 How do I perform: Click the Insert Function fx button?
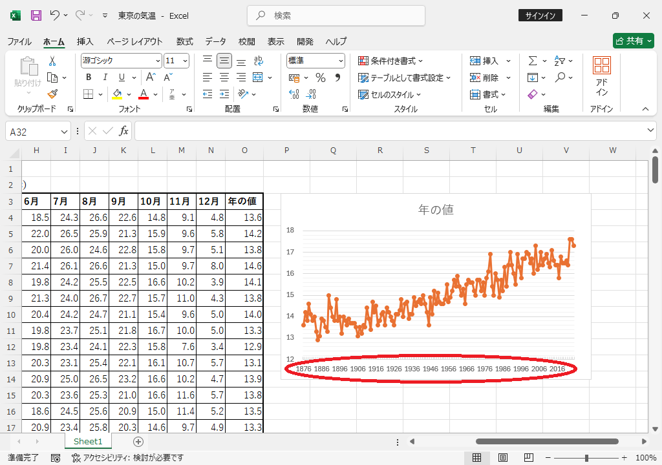pyautogui.click(x=123, y=131)
